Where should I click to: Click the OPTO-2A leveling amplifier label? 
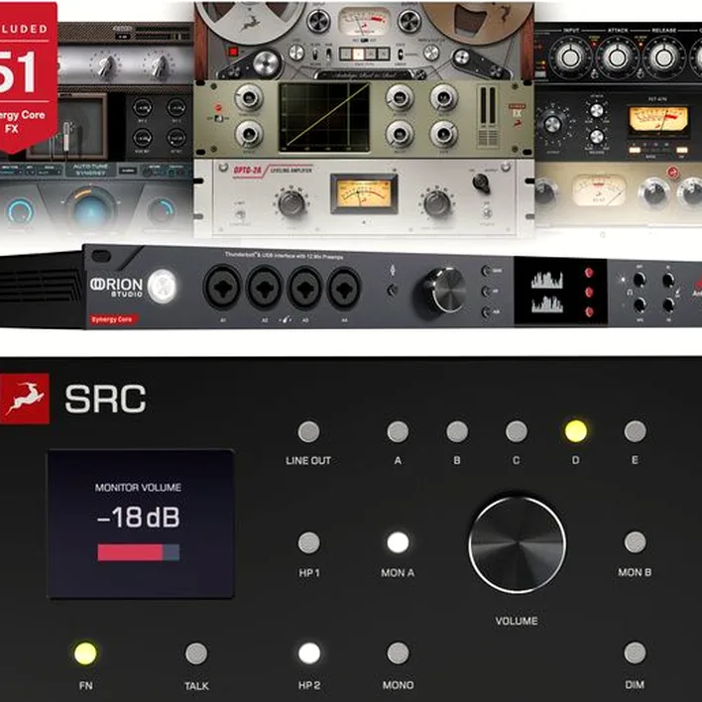(x=272, y=171)
